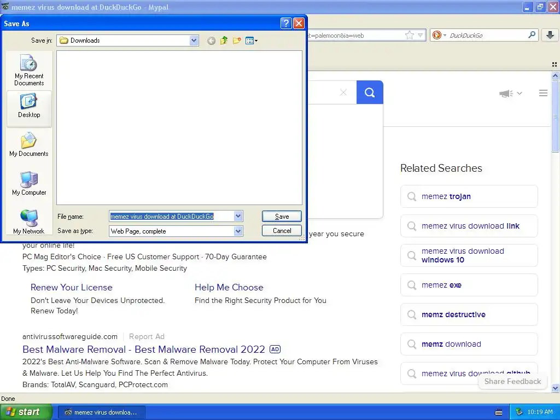Go back to last folder visited in dialog

[x=211, y=40]
